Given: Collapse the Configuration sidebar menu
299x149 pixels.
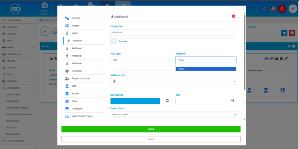Looking at the screenshot, I should coord(18,88).
